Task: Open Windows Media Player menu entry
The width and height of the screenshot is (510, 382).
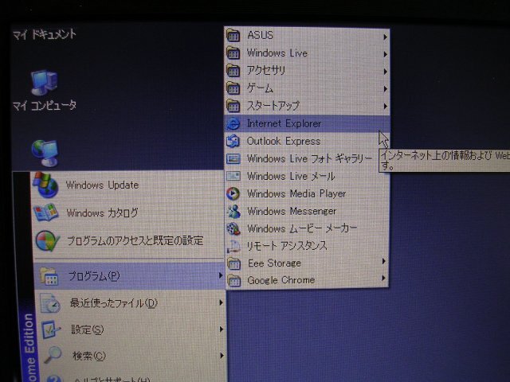Action: point(307,194)
